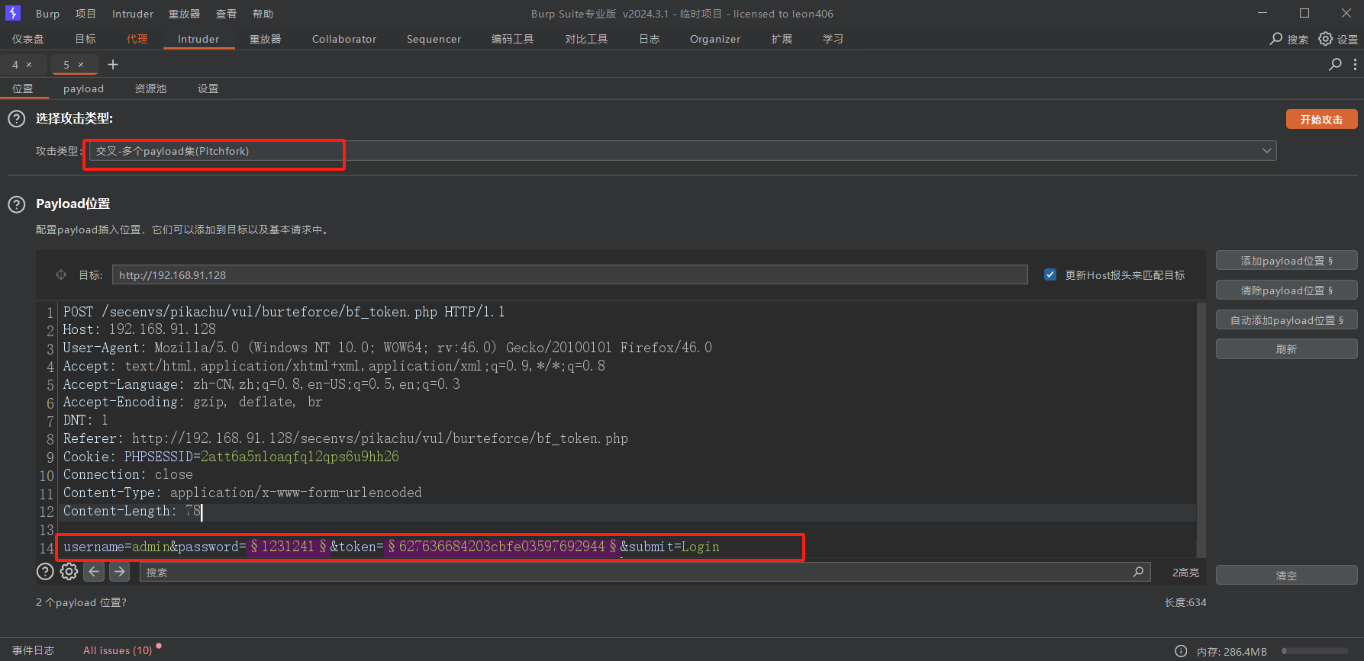The height and width of the screenshot is (661, 1364).
Task: Open the Intruder menu in the menu bar
Action: point(133,14)
